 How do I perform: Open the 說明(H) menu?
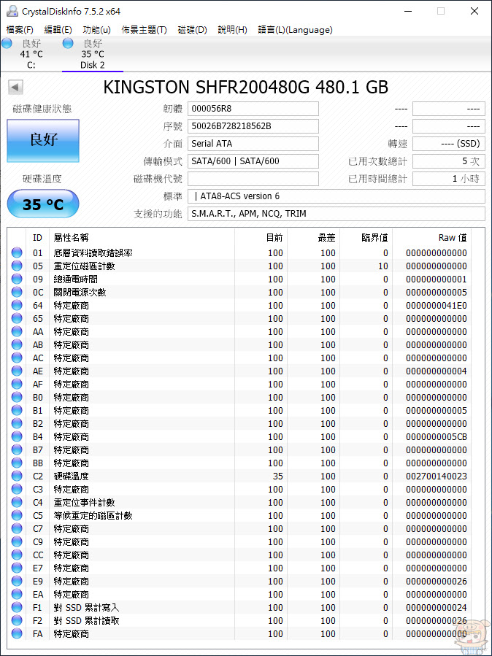(233, 30)
